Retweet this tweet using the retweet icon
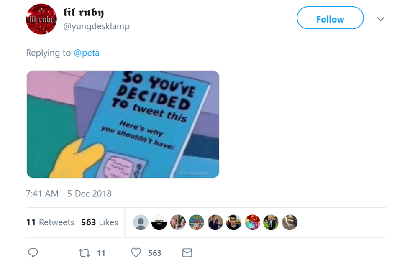 85,252
